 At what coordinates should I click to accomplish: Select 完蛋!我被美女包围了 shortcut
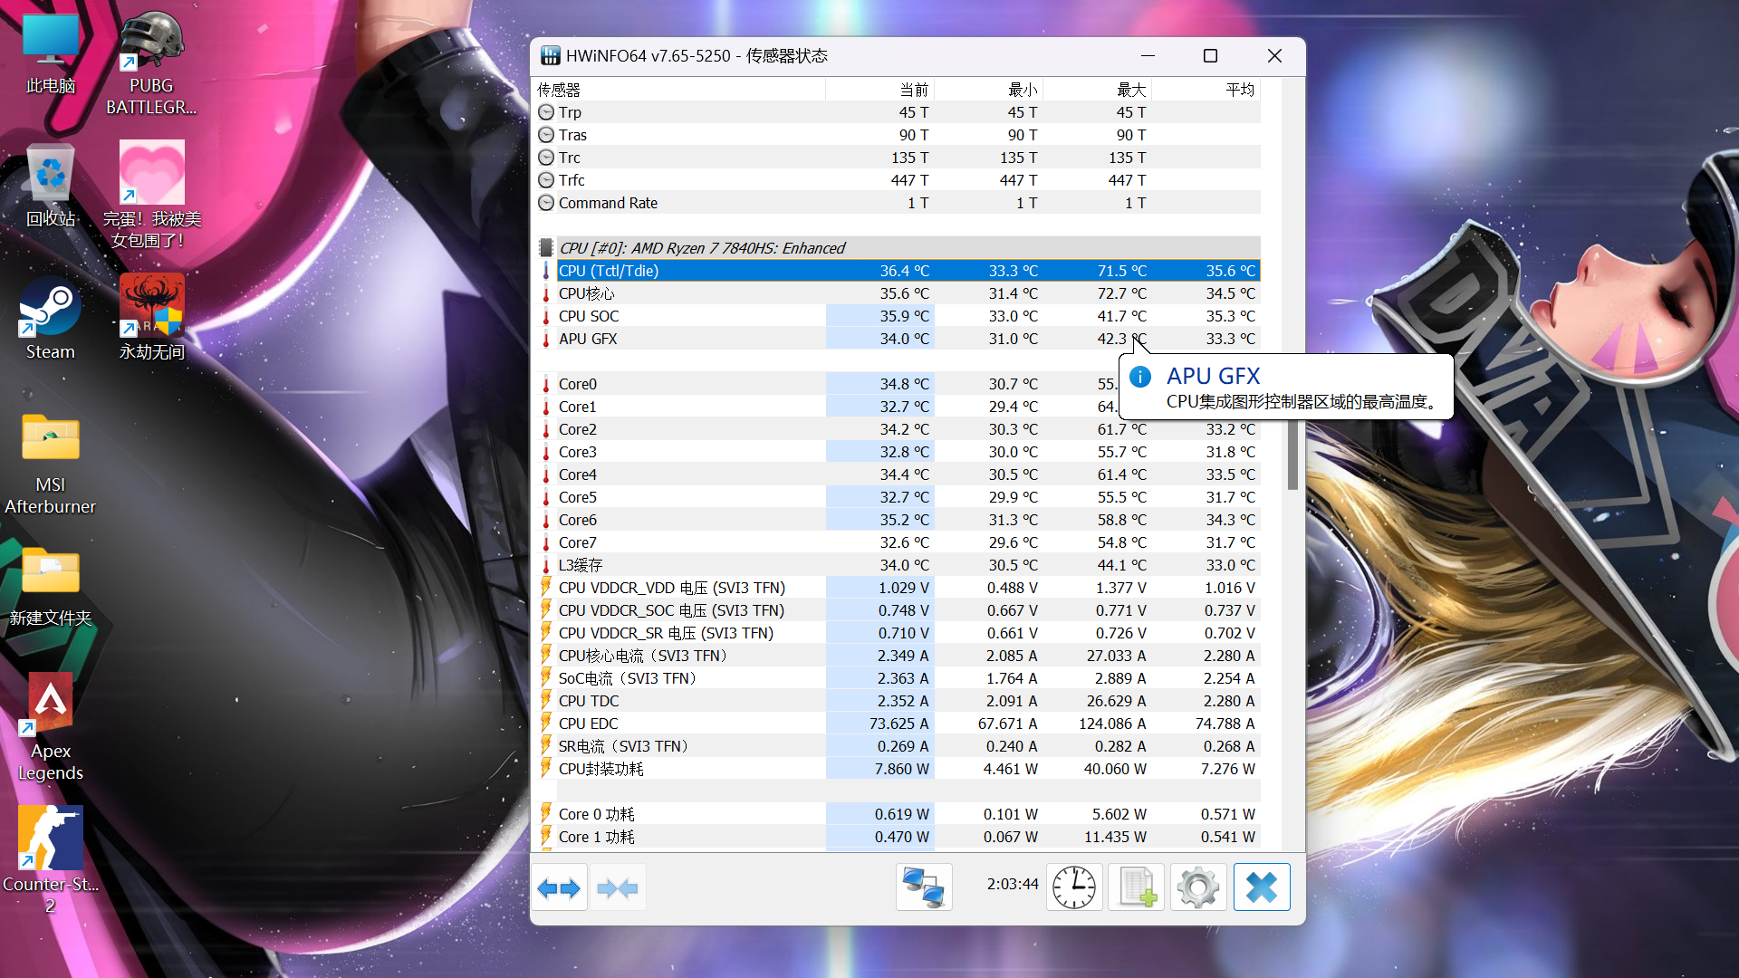(151, 195)
